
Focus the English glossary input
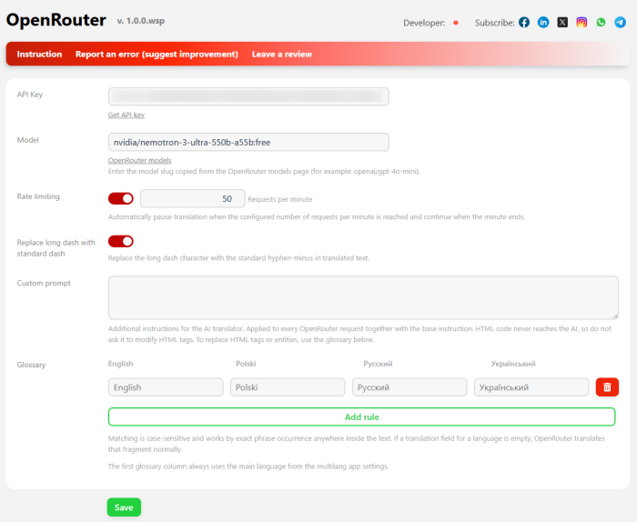point(166,387)
